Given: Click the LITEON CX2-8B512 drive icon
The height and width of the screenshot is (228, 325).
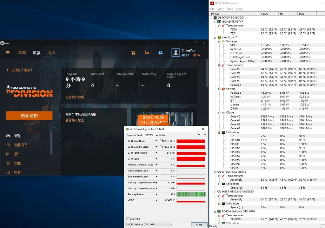Looking at the screenshot, I should pyautogui.click(x=219, y=172).
